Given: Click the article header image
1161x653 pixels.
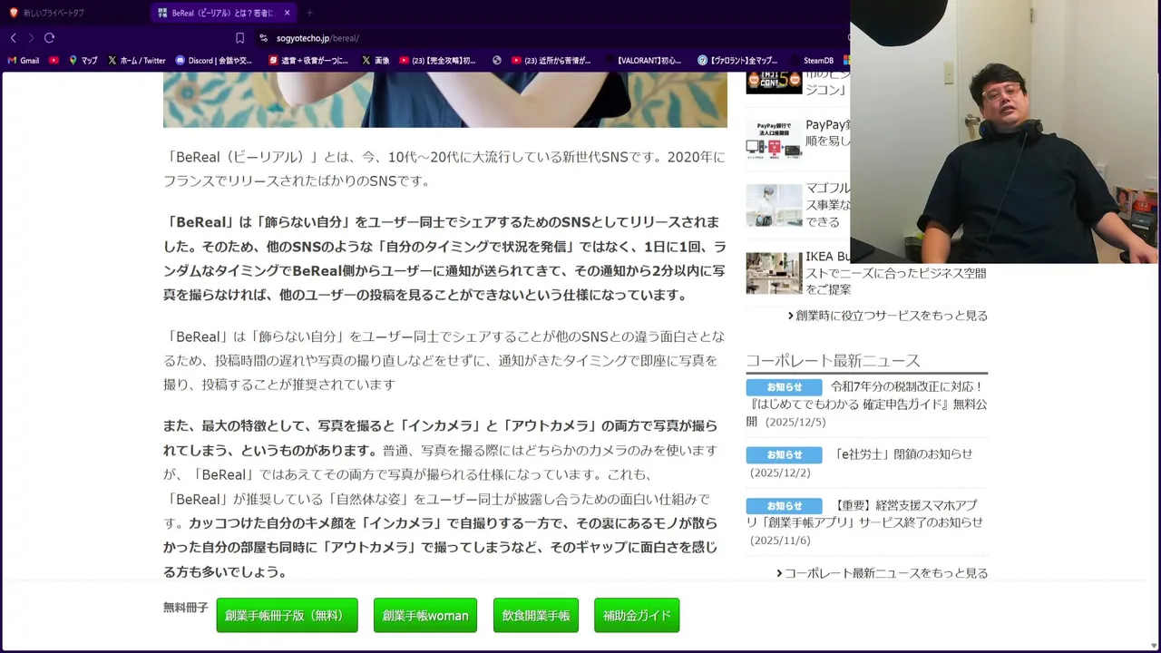Looking at the screenshot, I should (x=445, y=100).
